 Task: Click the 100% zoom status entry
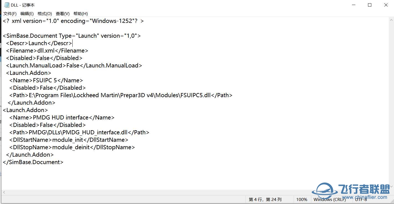tap(302, 200)
